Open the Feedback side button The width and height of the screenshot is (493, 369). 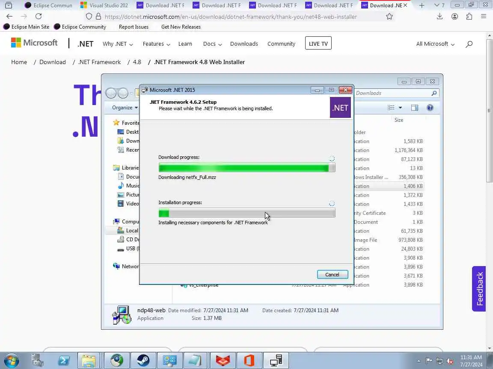(479, 289)
